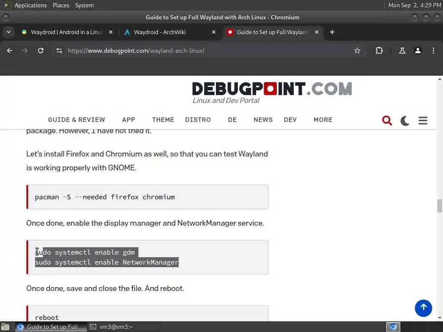Close the Waydroid Android in a Linux tab
The height and width of the screenshot is (332, 443).
(111, 32)
